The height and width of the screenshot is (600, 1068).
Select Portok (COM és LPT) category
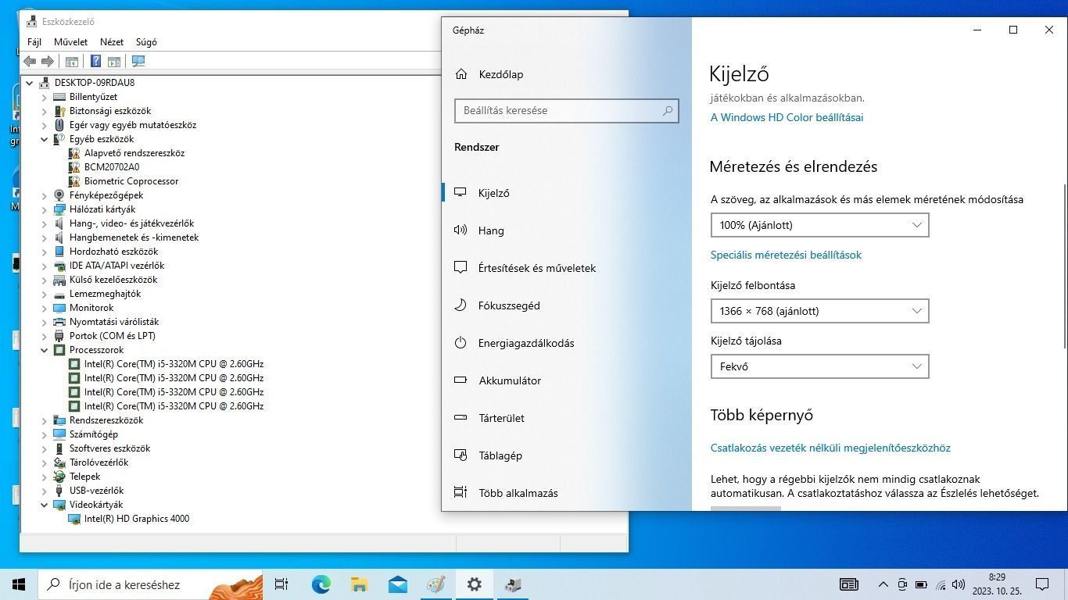click(112, 336)
